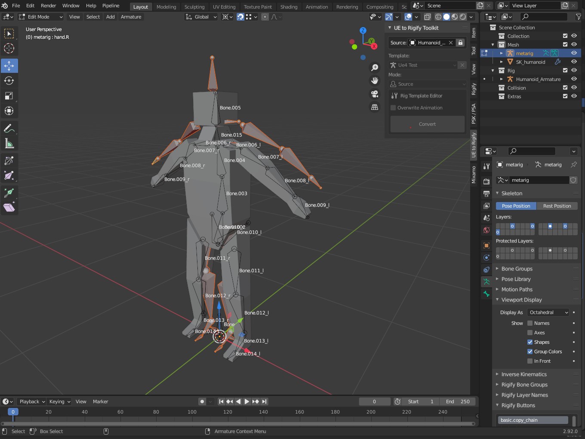Switch armature to Rest Position
The width and height of the screenshot is (585, 439).
[x=557, y=205]
